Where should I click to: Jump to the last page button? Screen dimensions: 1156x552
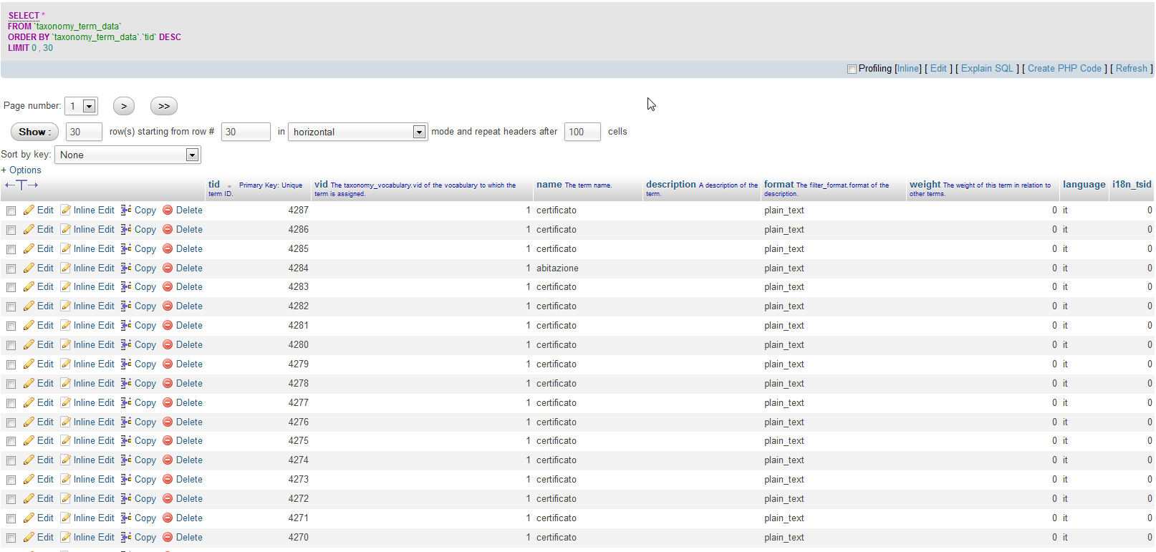click(x=164, y=106)
